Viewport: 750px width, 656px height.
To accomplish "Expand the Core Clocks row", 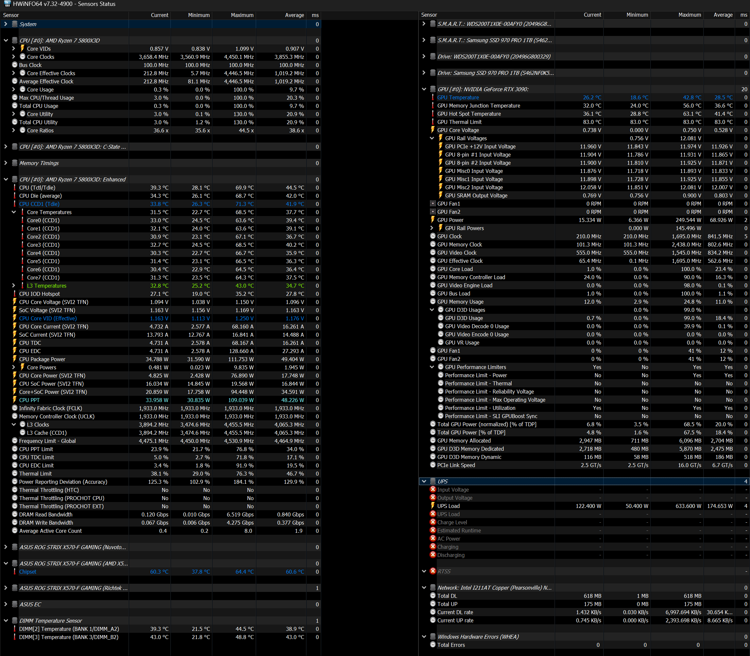I will click(13, 57).
